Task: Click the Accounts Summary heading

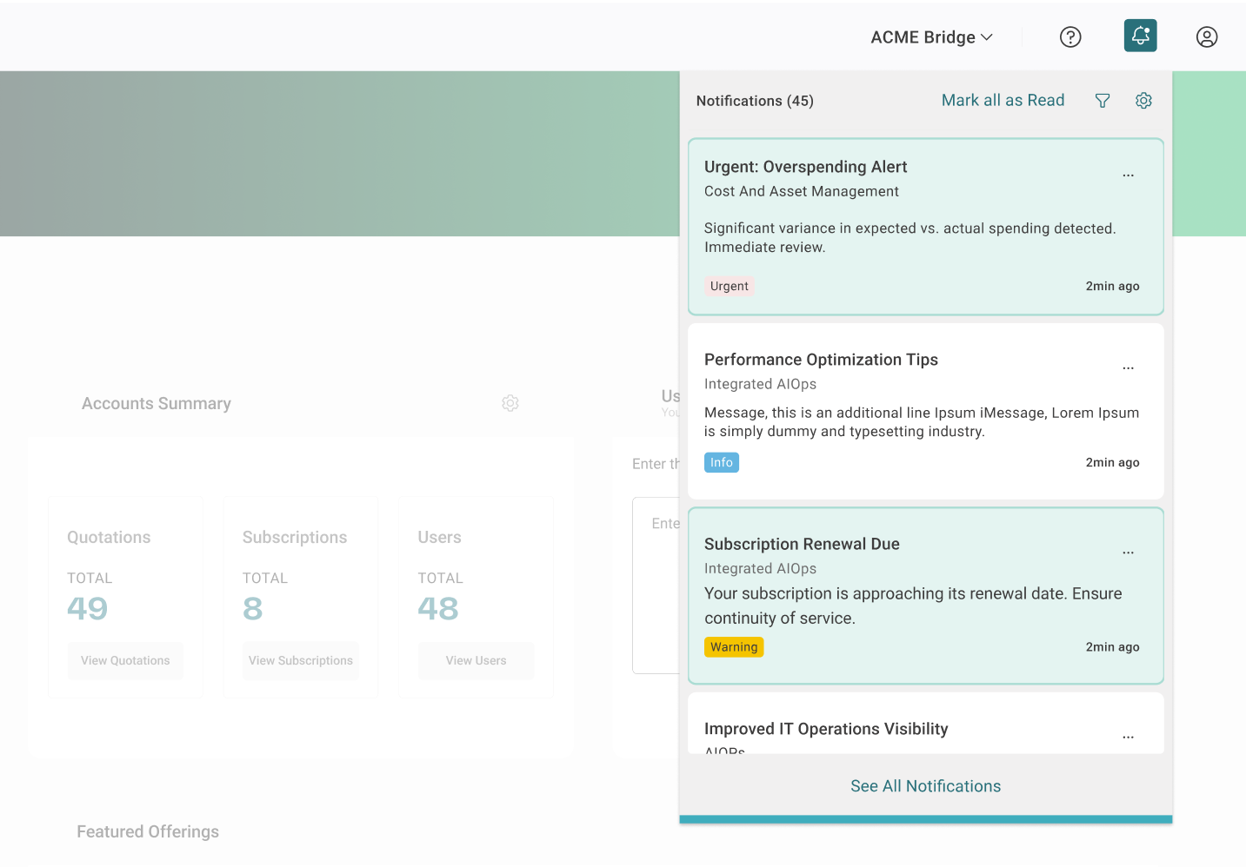Action: [x=157, y=404]
